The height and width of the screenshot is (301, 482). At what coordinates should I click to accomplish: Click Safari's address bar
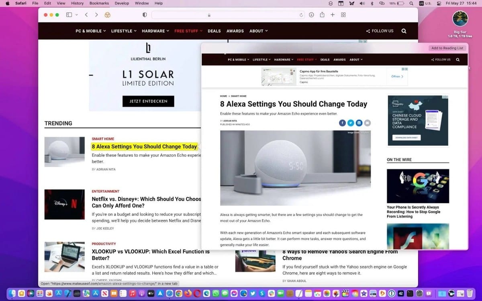(x=227, y=14)
